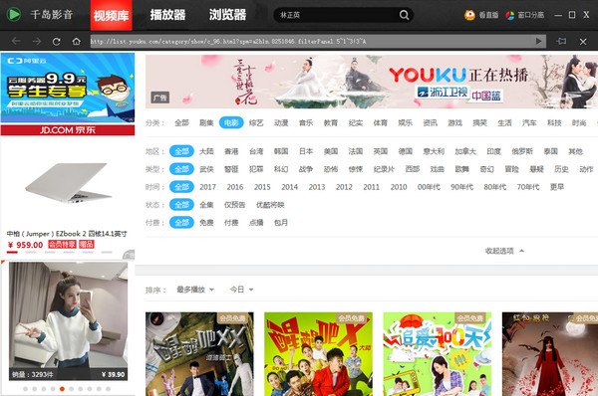Click the search magnifier icon
The image size is (598, 396).
pos(404,15)
